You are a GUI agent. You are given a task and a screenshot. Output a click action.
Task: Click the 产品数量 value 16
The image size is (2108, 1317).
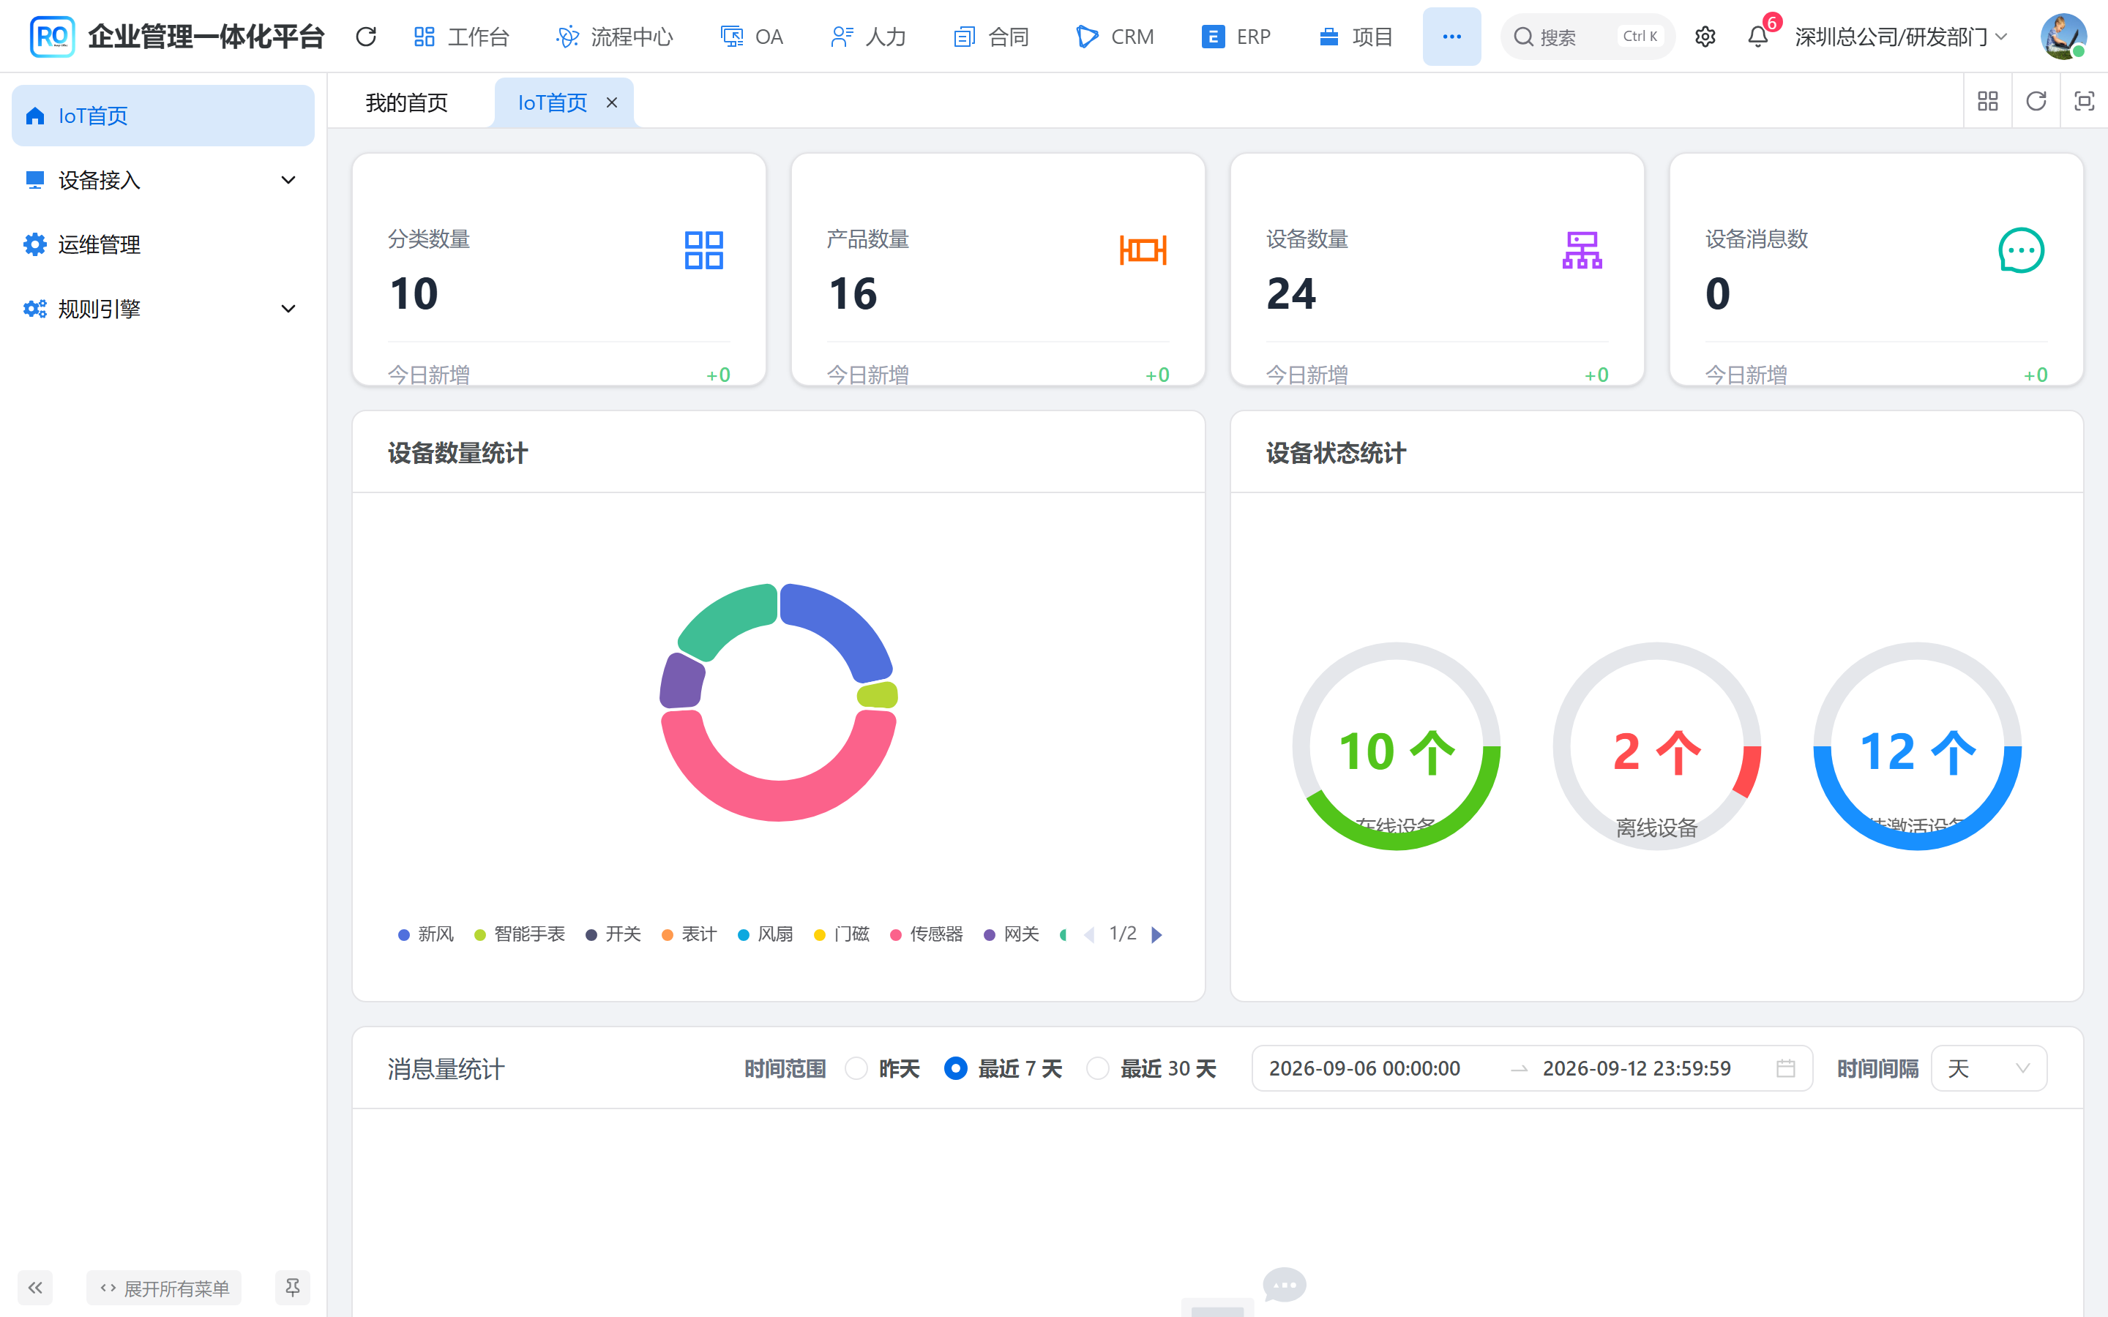(853, 293)
